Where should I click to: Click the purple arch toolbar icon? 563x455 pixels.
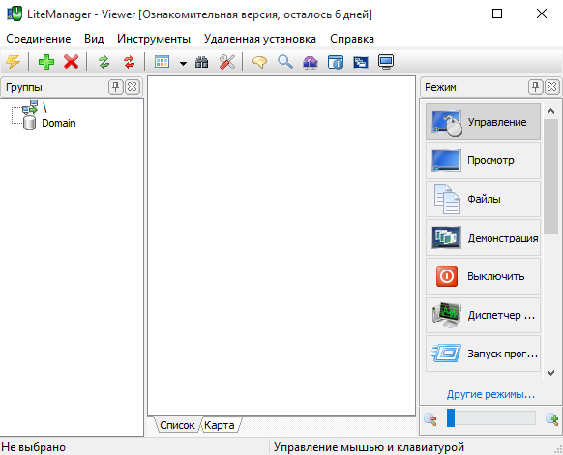click(x=311, y=62)
